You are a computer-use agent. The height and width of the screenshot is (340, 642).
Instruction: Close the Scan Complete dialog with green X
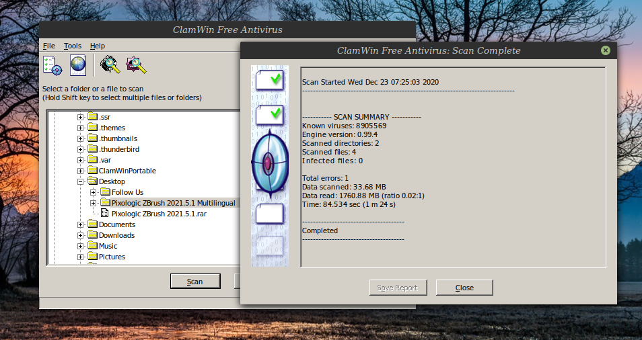click(x=605, y=50)
